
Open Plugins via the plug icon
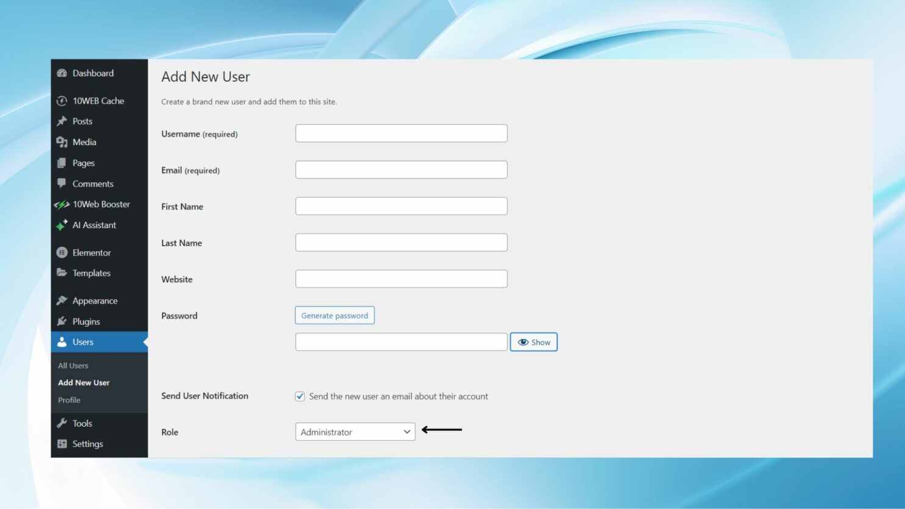pos(62,321)
